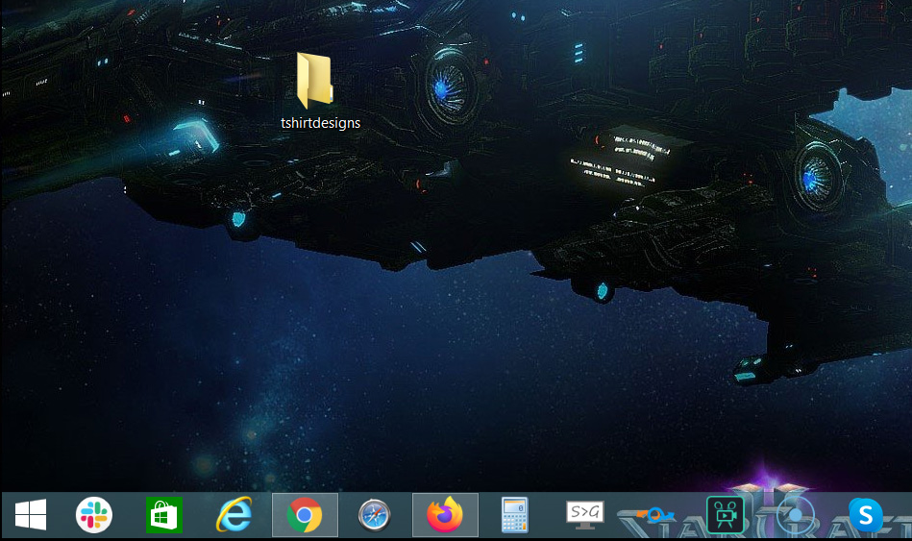This screenshot has height=541, width=912.
Task: Click the orange and blue taskbar icon
Action: (655, 517)
